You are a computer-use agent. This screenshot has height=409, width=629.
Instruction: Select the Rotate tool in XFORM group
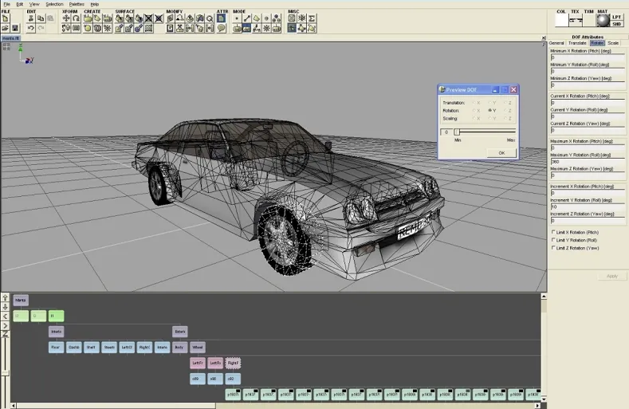(x=76, y=18)
